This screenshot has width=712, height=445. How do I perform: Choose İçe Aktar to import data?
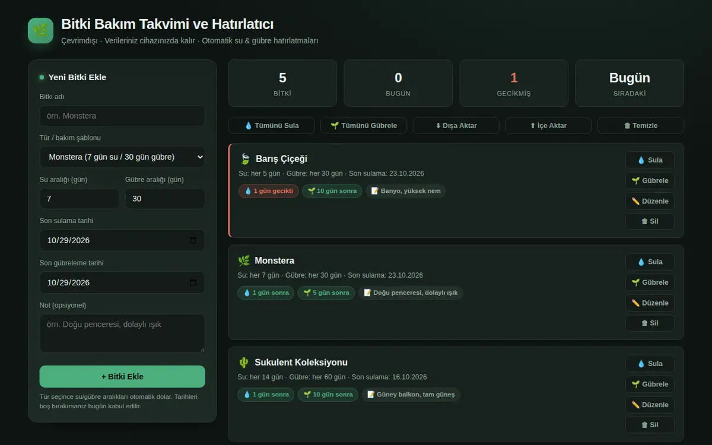pos(548,126)
